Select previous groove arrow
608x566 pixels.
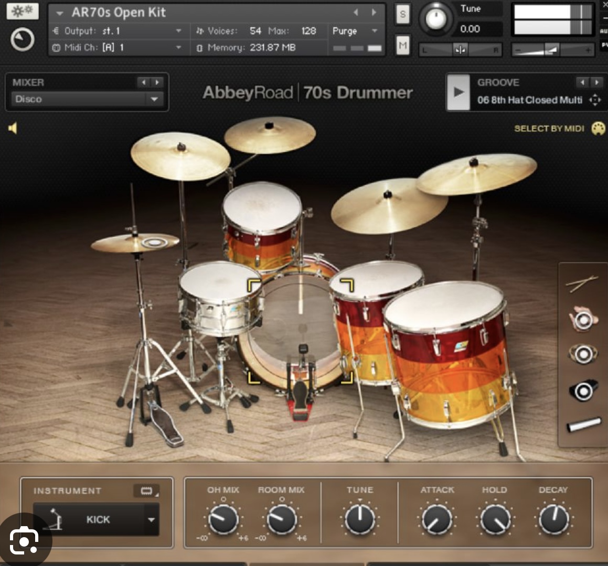point(582,82)
